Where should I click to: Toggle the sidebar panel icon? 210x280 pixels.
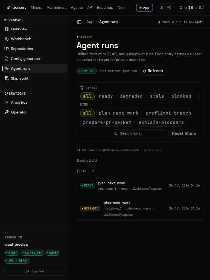coord(79,22)
